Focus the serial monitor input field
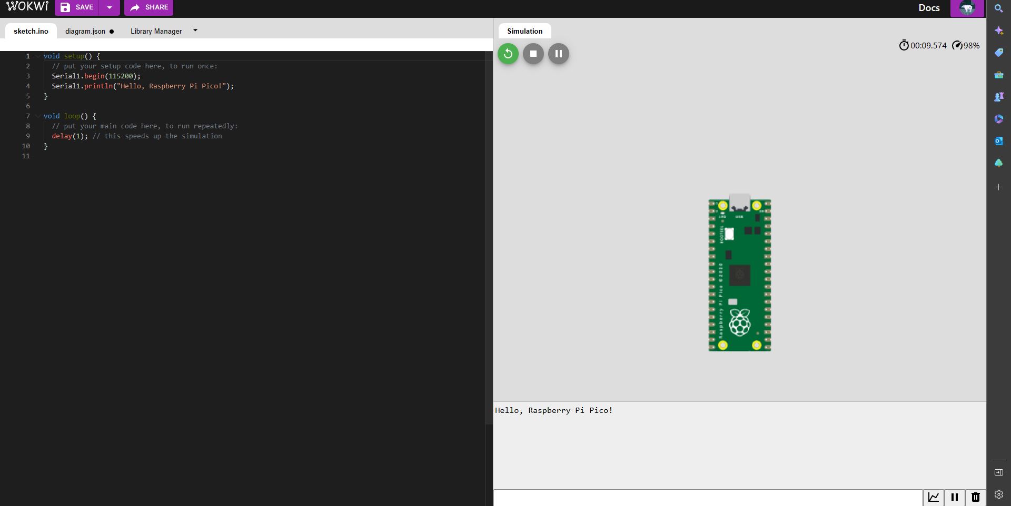The width and height of the screenshot is (1011, 506). pos(708,498)
